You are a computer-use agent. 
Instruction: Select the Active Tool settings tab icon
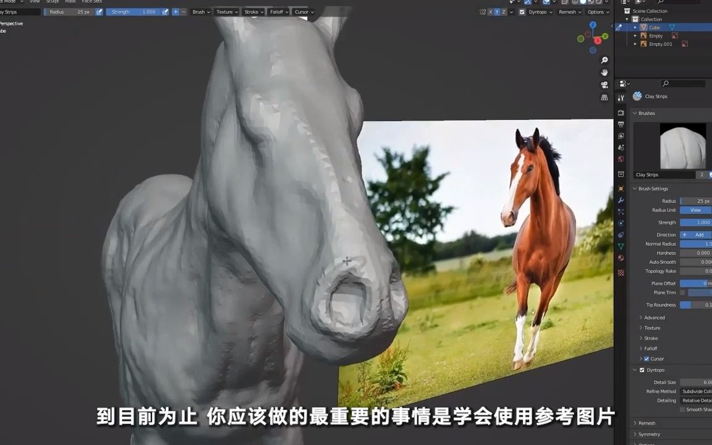click(621, 97)
